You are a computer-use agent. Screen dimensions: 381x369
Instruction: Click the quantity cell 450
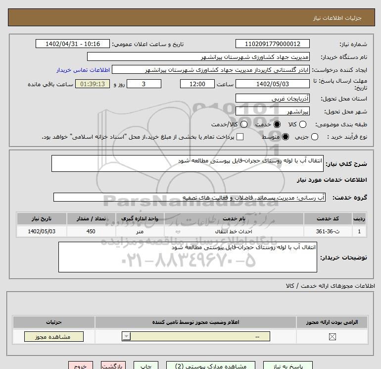click(x=91, y=231)
